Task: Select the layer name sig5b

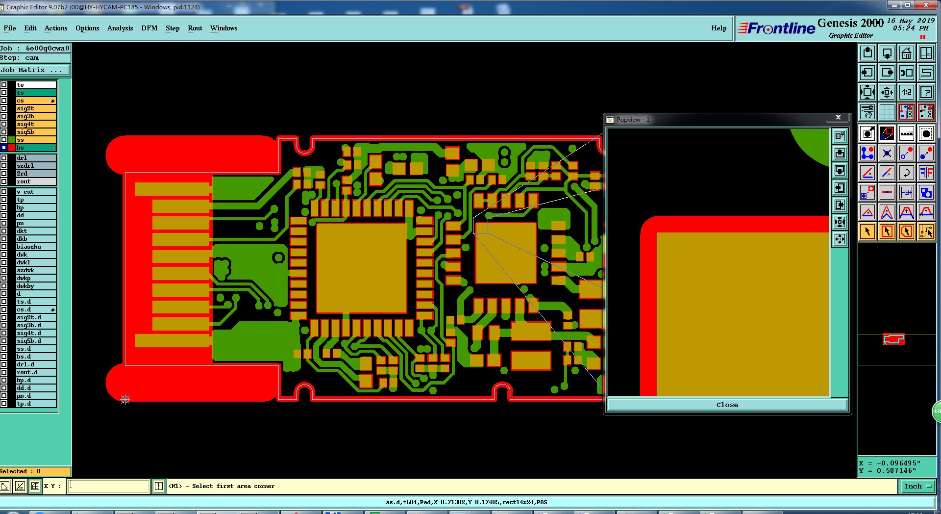Action: point(36,132)
